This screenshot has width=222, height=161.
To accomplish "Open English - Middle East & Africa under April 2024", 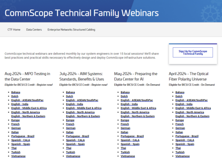I will tap(193, 108).
